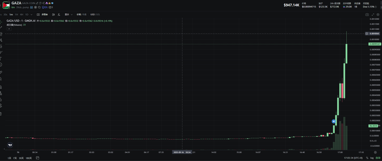382x161 pixels.
Task: Delete drawings with the trash icon
Action: pos(1,114)
